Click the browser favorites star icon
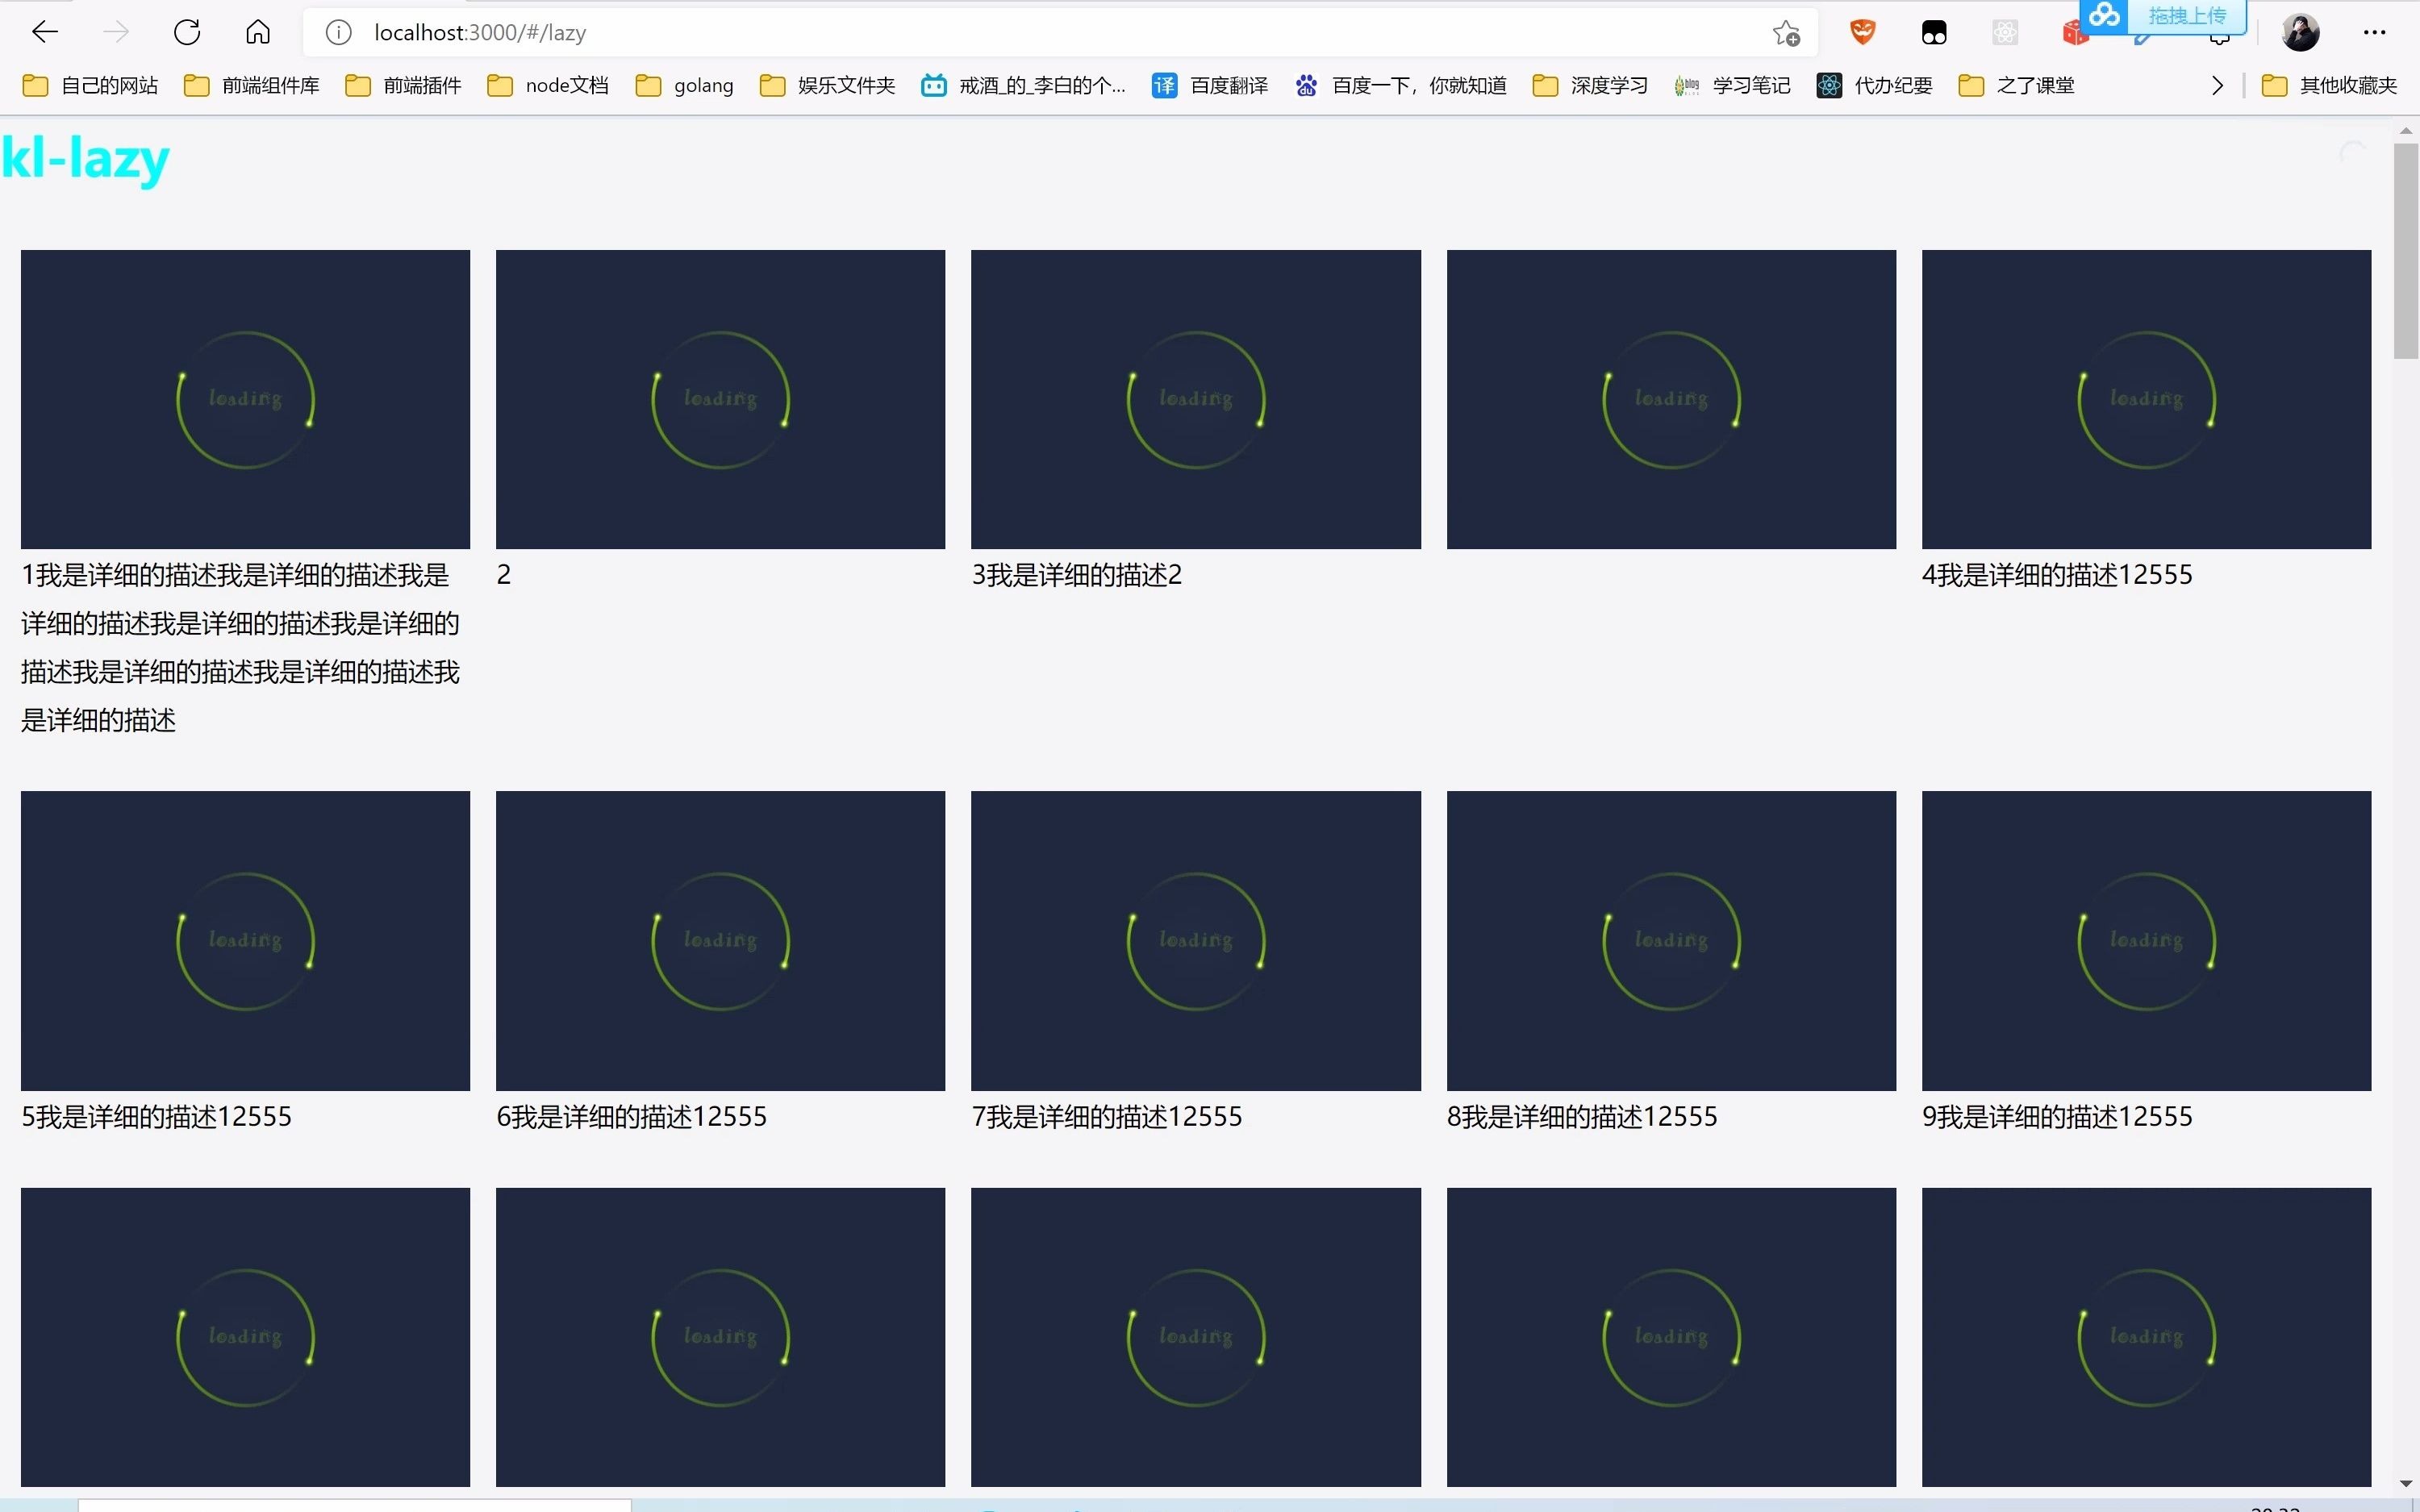Image resolution: width=2420 pixels, height=1512 pixels. (1784, 33)
